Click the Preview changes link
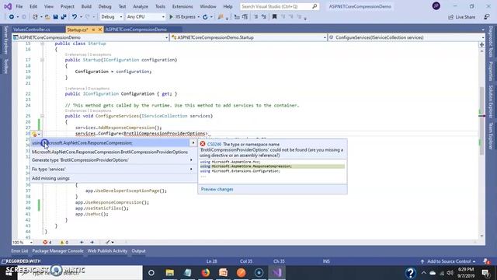The width and height of the screenshot is (497, 280). coord(217,189)
